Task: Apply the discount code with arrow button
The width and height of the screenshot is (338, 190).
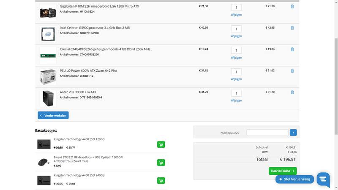Action: (x=293, y=133)
